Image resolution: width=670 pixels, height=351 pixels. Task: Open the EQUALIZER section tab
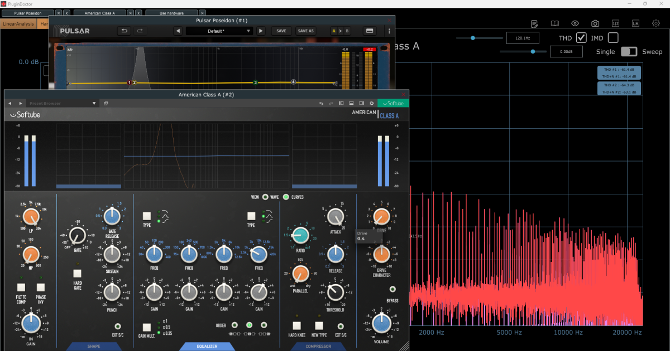[x=207, y=347]
